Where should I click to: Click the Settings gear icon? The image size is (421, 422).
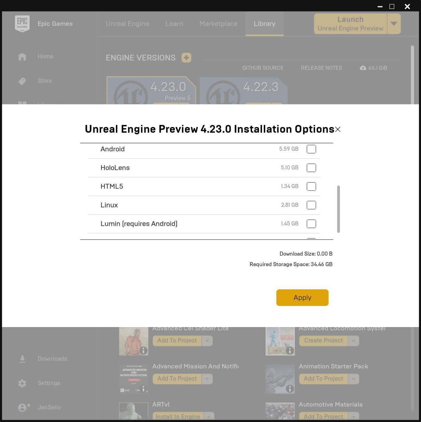point(22,383)
